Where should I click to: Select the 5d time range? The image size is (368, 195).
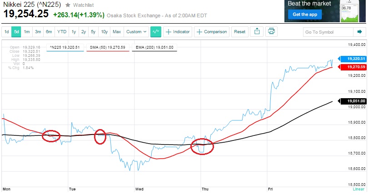click(x=16, y=32)
